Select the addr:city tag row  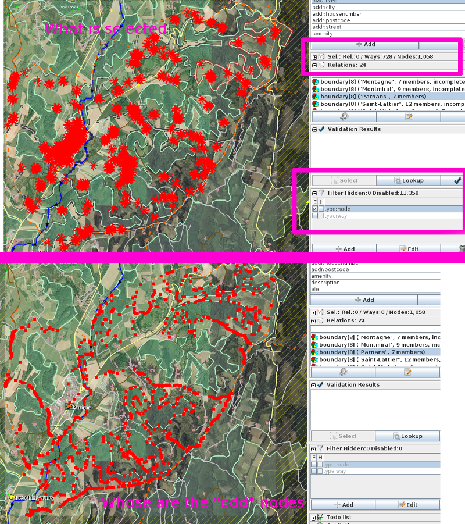click(x=388, y=8)
